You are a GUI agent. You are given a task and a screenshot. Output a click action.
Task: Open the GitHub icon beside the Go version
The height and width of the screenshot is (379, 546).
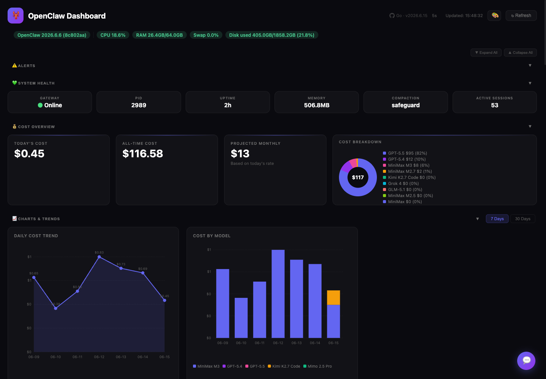pos(392,16)
